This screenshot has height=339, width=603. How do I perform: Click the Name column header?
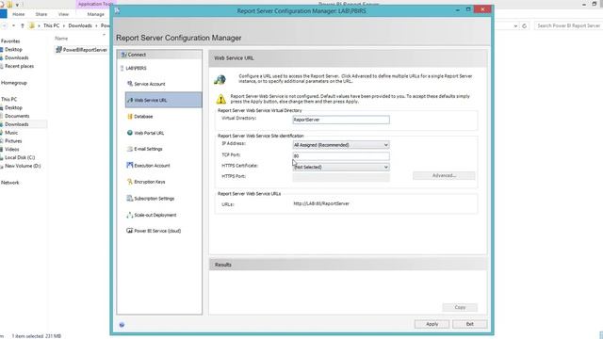[61, 39]
